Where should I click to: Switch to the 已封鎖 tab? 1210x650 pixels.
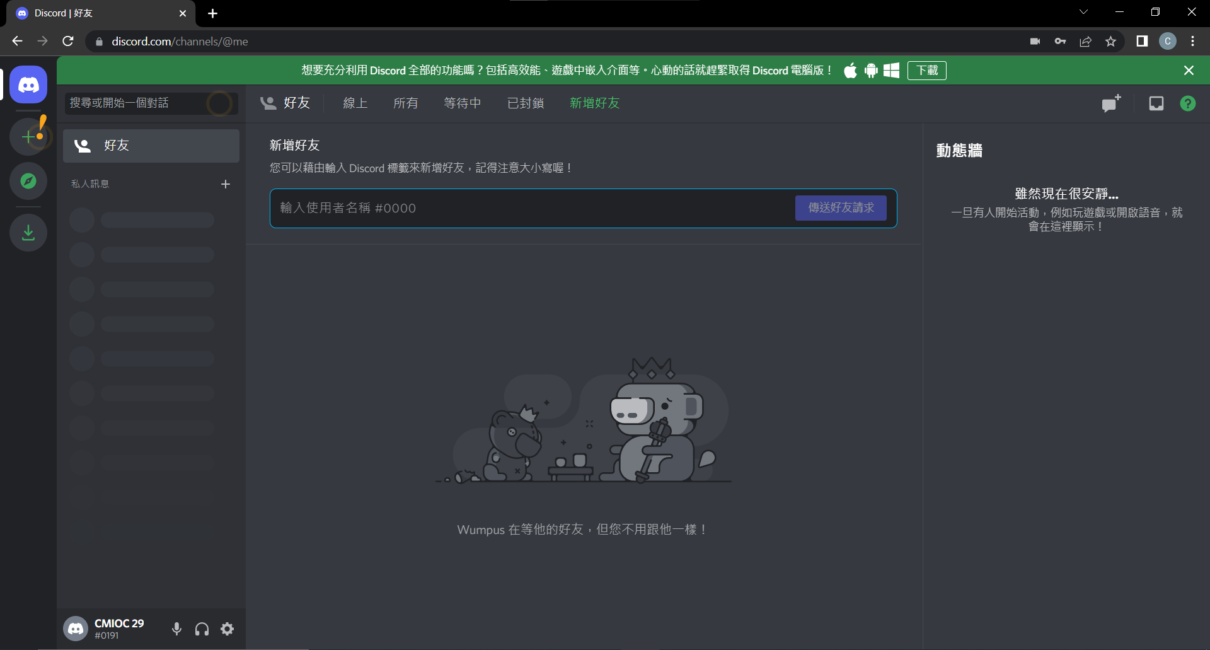coord(526,103)
